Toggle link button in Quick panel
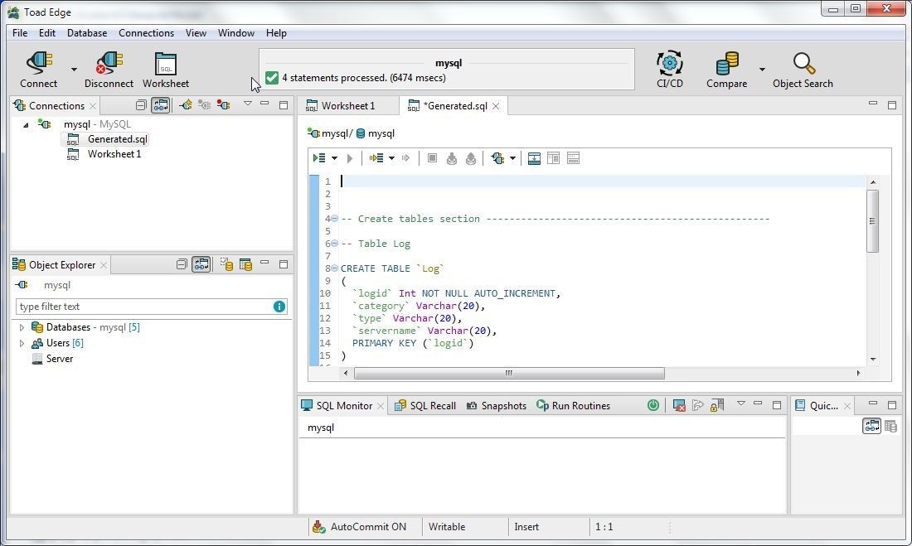The width and height of the screenshot is (912, 546). (871, 426)
